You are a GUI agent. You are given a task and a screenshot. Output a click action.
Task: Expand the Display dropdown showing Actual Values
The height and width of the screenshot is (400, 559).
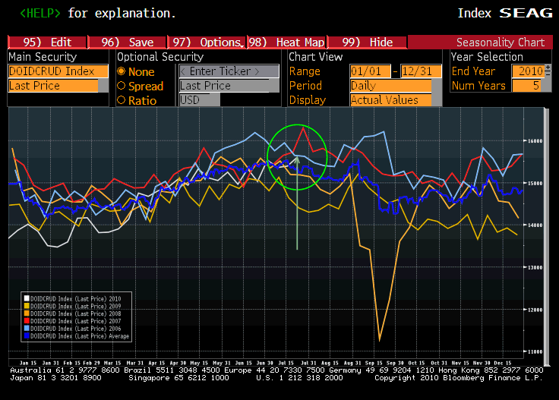tap(390, 100)
